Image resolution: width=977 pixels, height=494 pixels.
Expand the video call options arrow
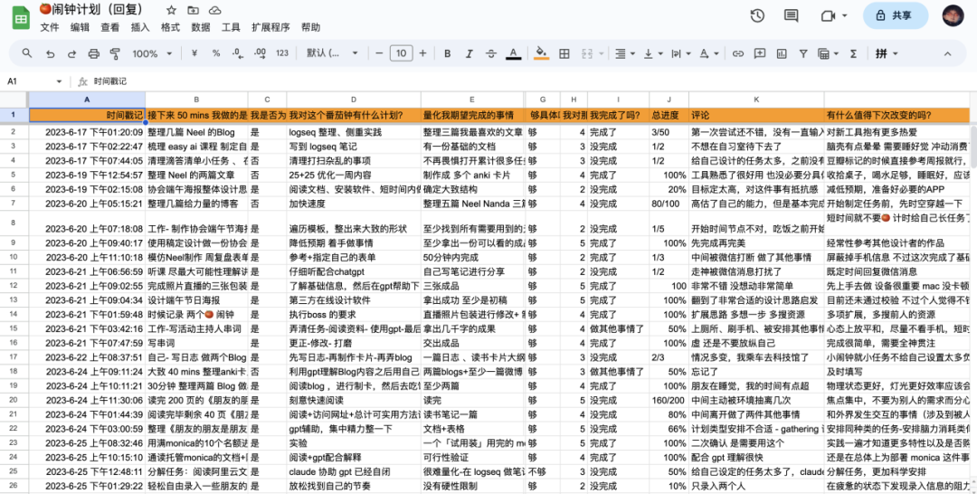click(845, 16)
